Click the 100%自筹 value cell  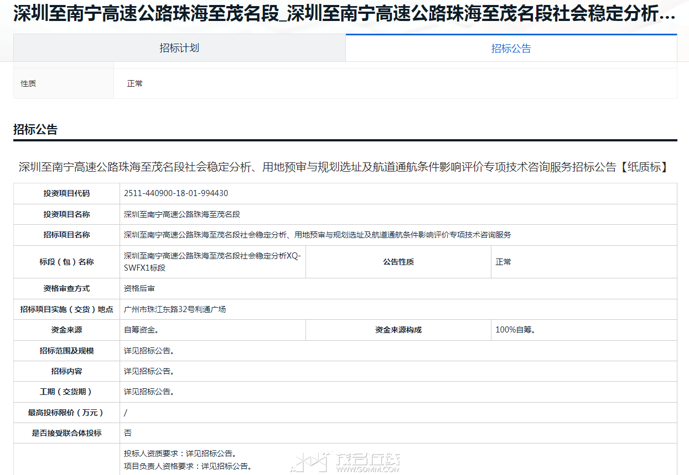[515, 330]
